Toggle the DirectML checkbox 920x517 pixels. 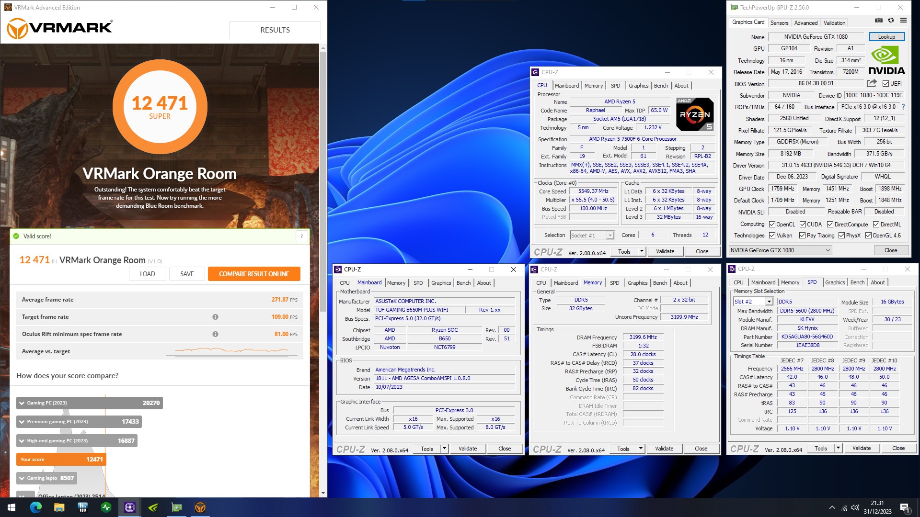tap(876, 225)
